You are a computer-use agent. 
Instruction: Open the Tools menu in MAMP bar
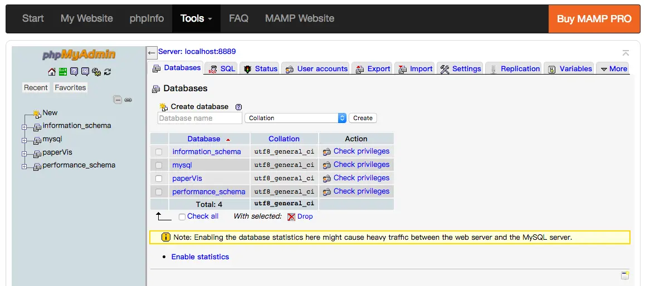click(x=196, y=18)
